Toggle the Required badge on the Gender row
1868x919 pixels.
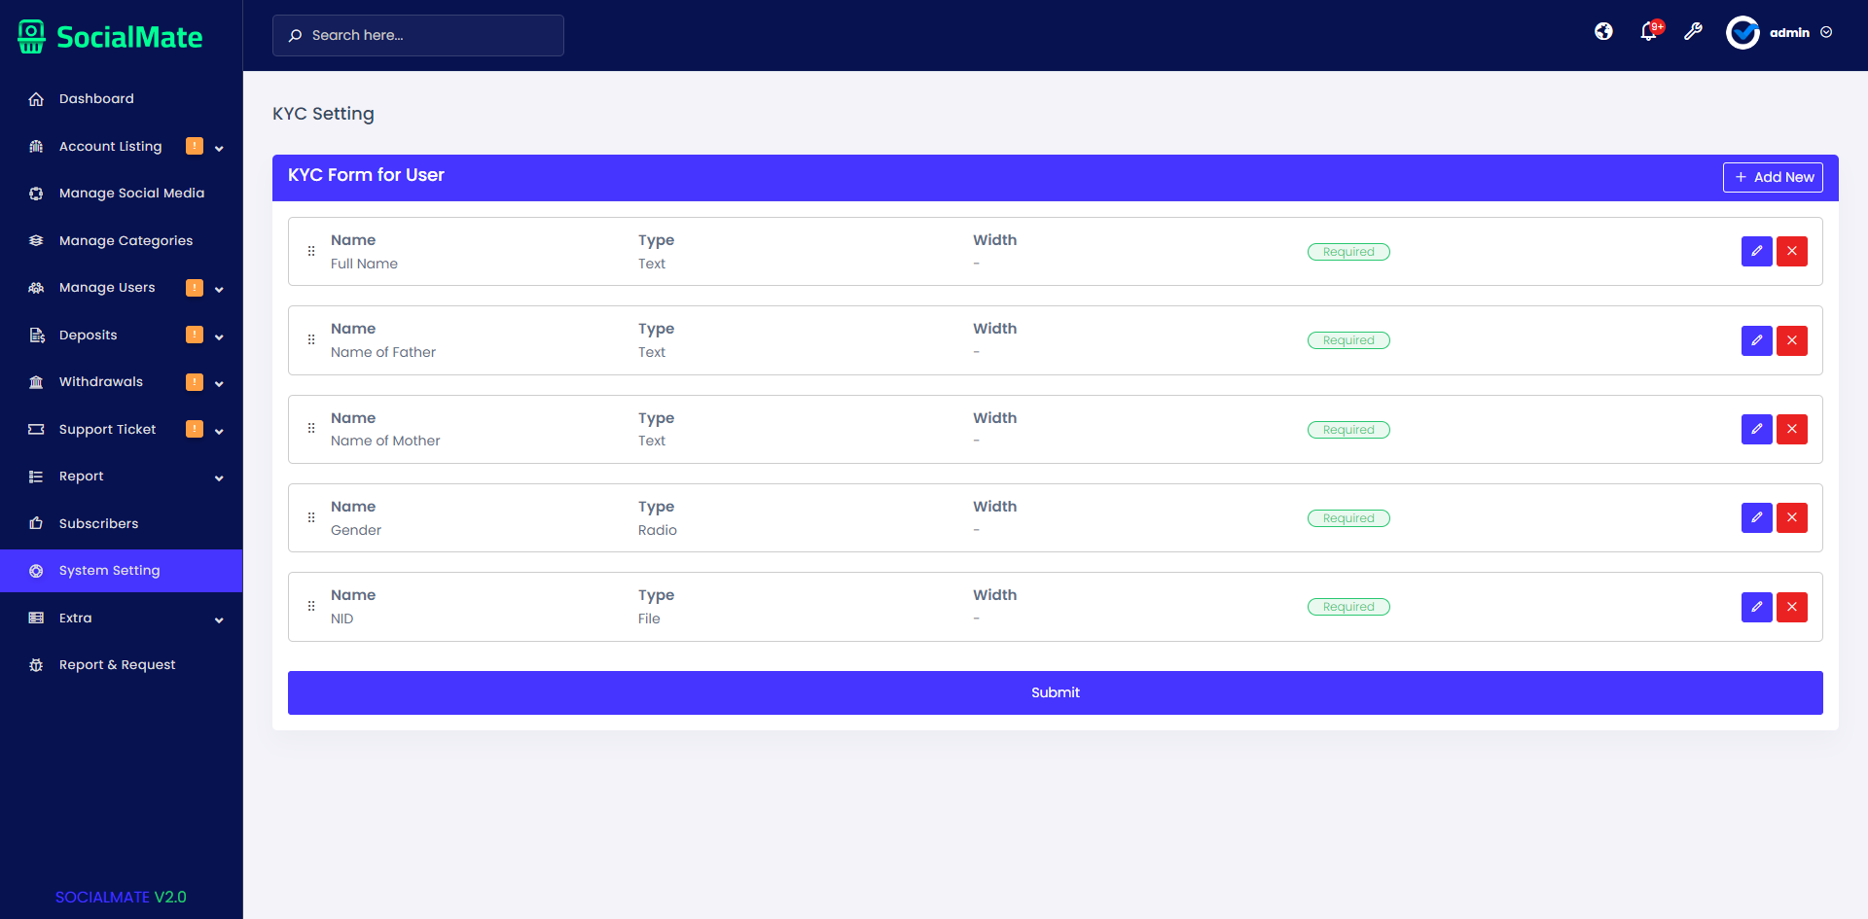tap(1348, 517)
